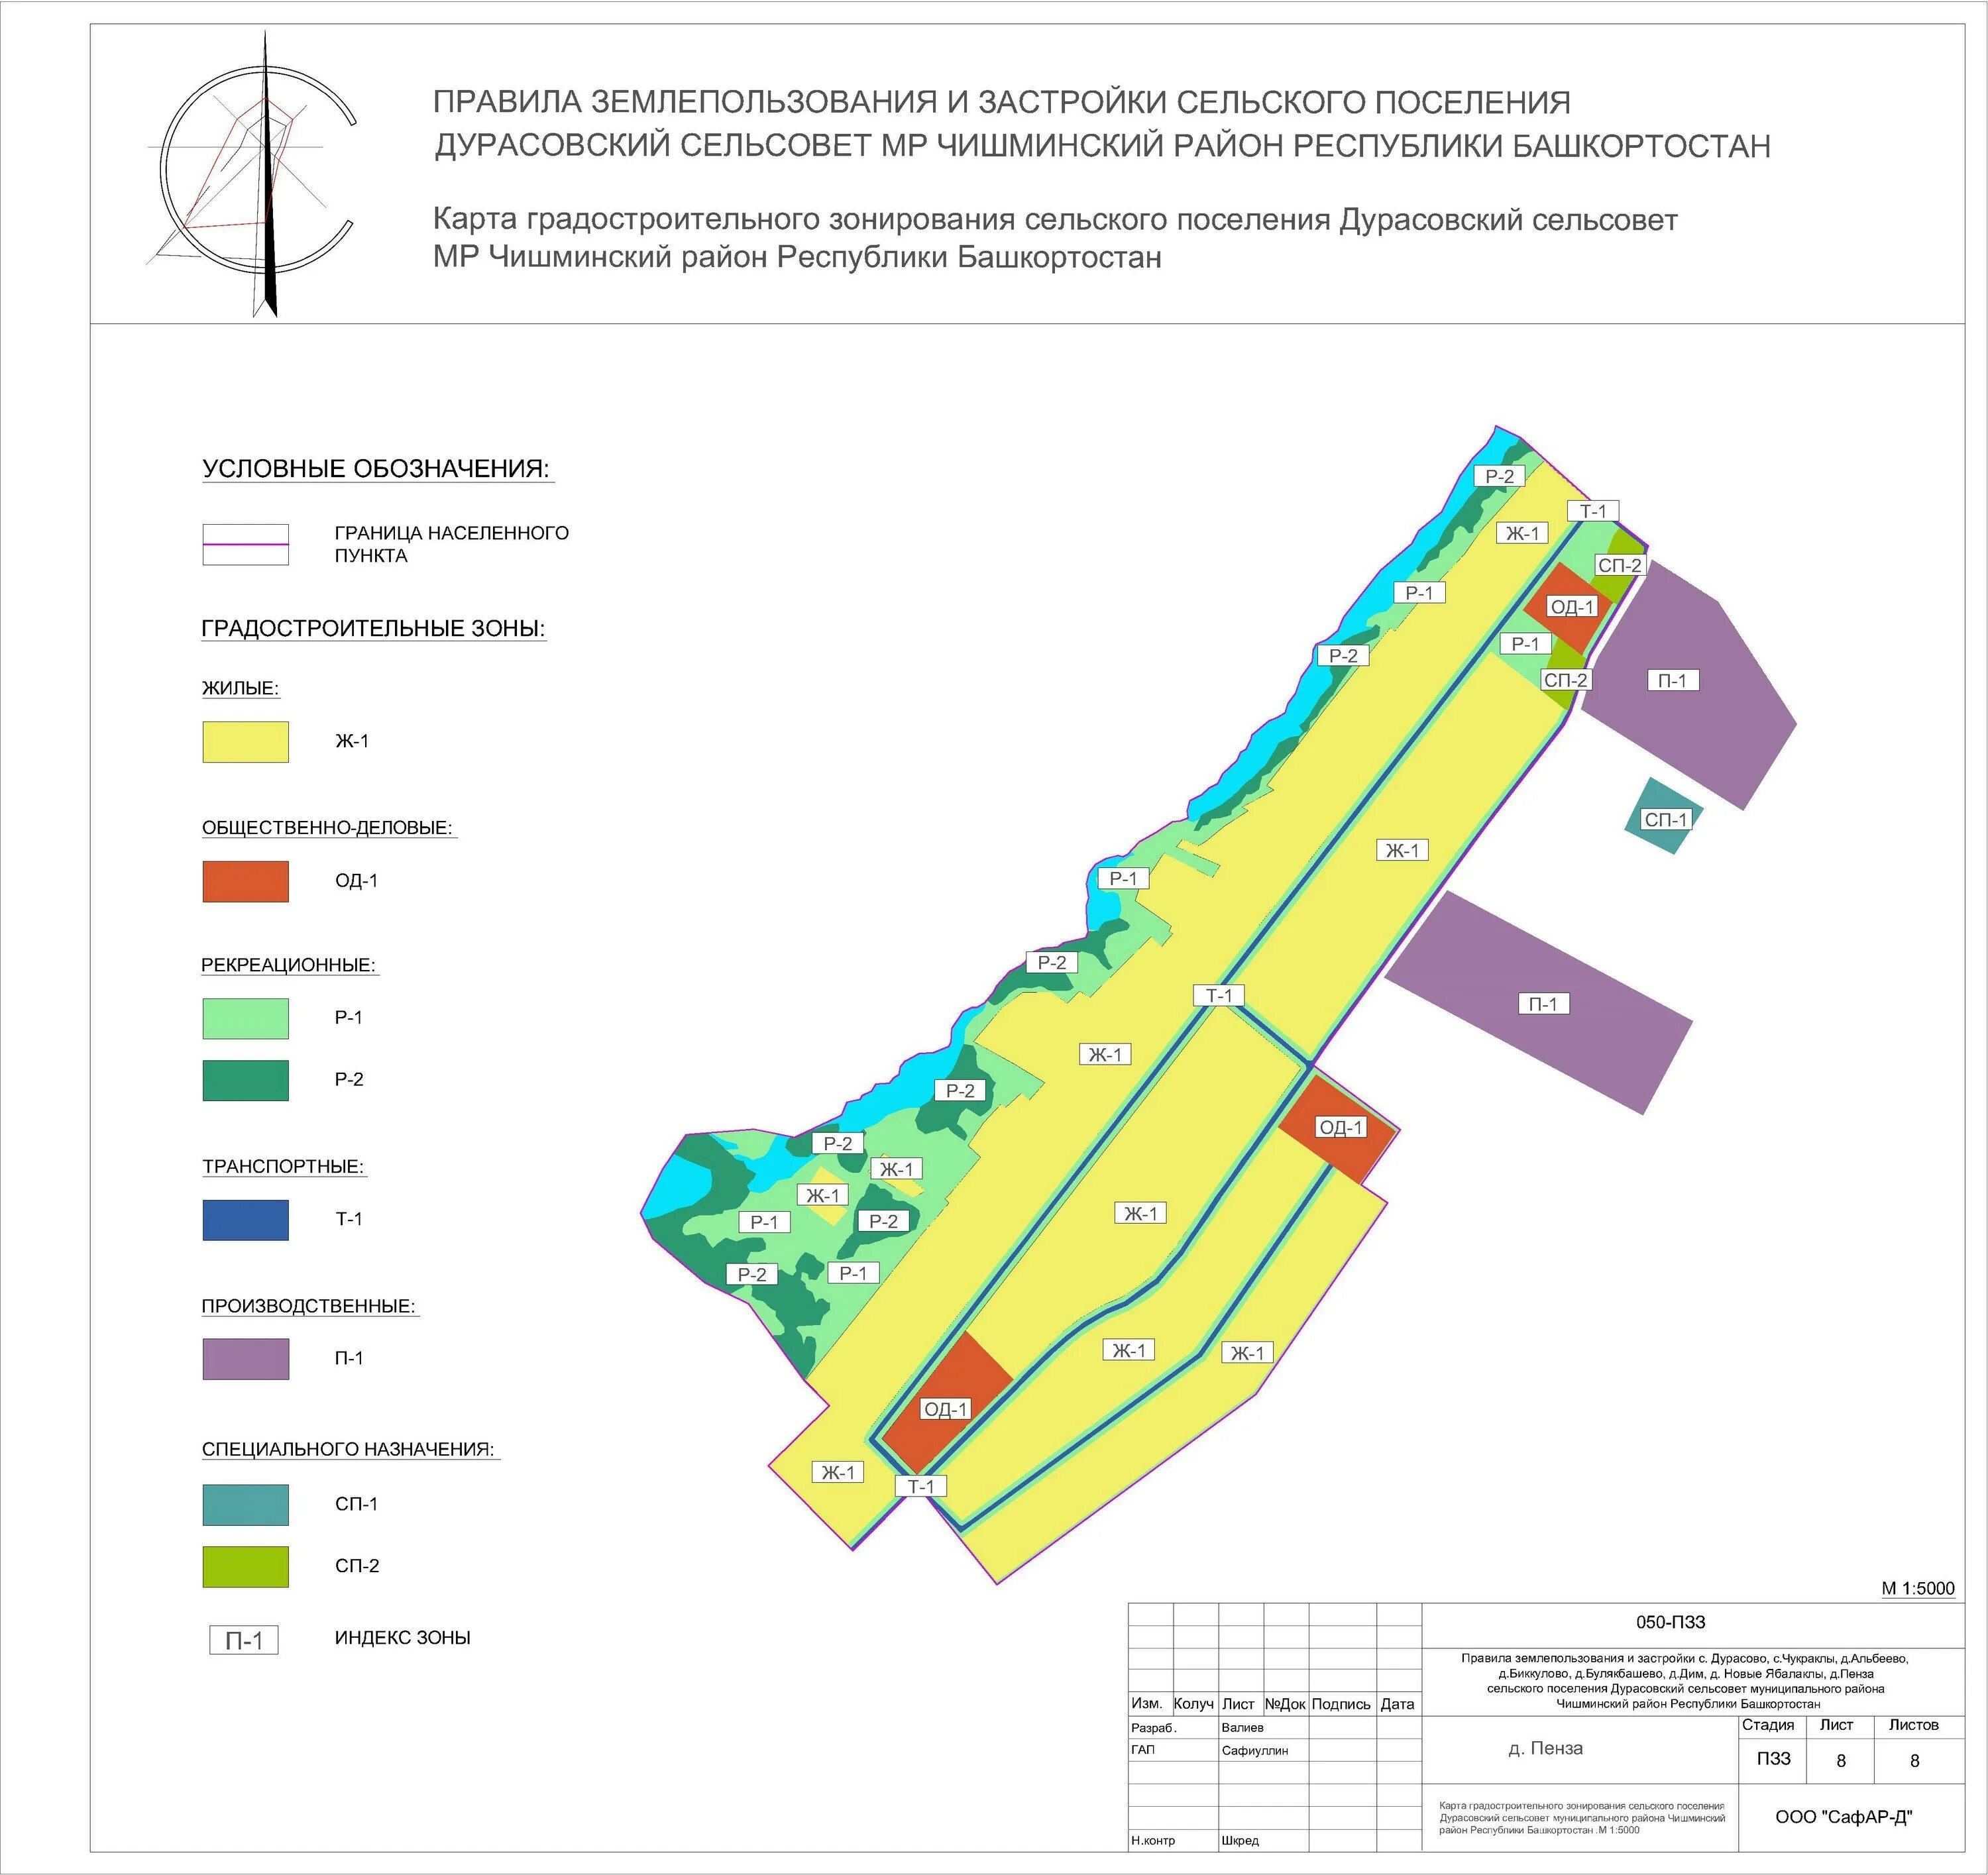This screenshot has height=1875, width=1988.
Task: Click the legend label 'Р-2' beside dark green swatch
Action: pyautogui.click(x=349, y=1080)
